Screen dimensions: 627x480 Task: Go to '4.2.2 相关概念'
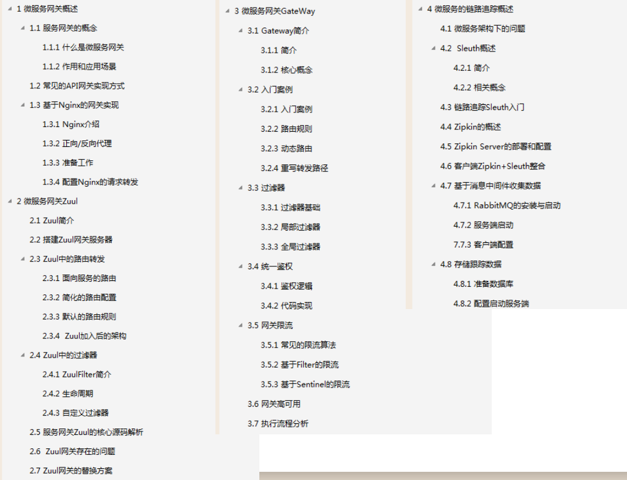479,88
